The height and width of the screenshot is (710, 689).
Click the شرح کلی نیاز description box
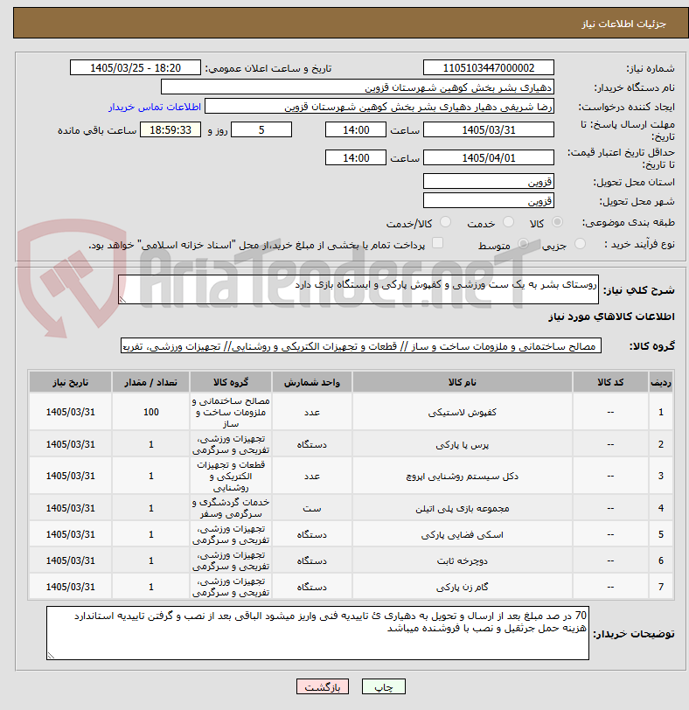[x=358, y=289]
